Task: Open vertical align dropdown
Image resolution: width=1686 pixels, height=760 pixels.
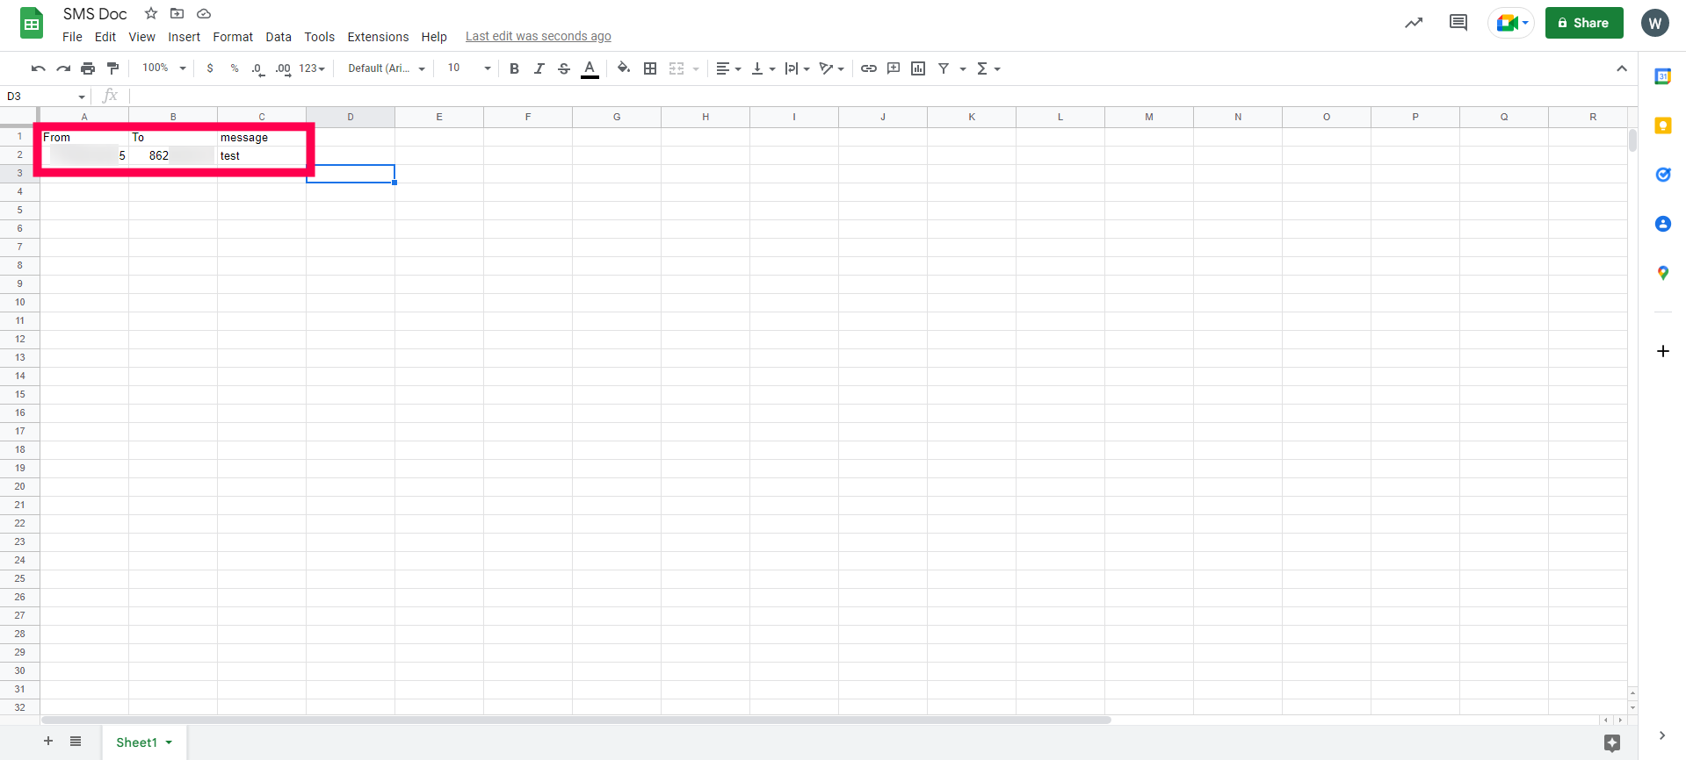Action: click(763, 68)
